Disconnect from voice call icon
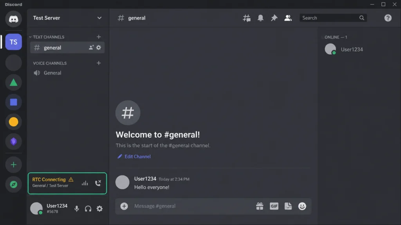 pos(98,183)
